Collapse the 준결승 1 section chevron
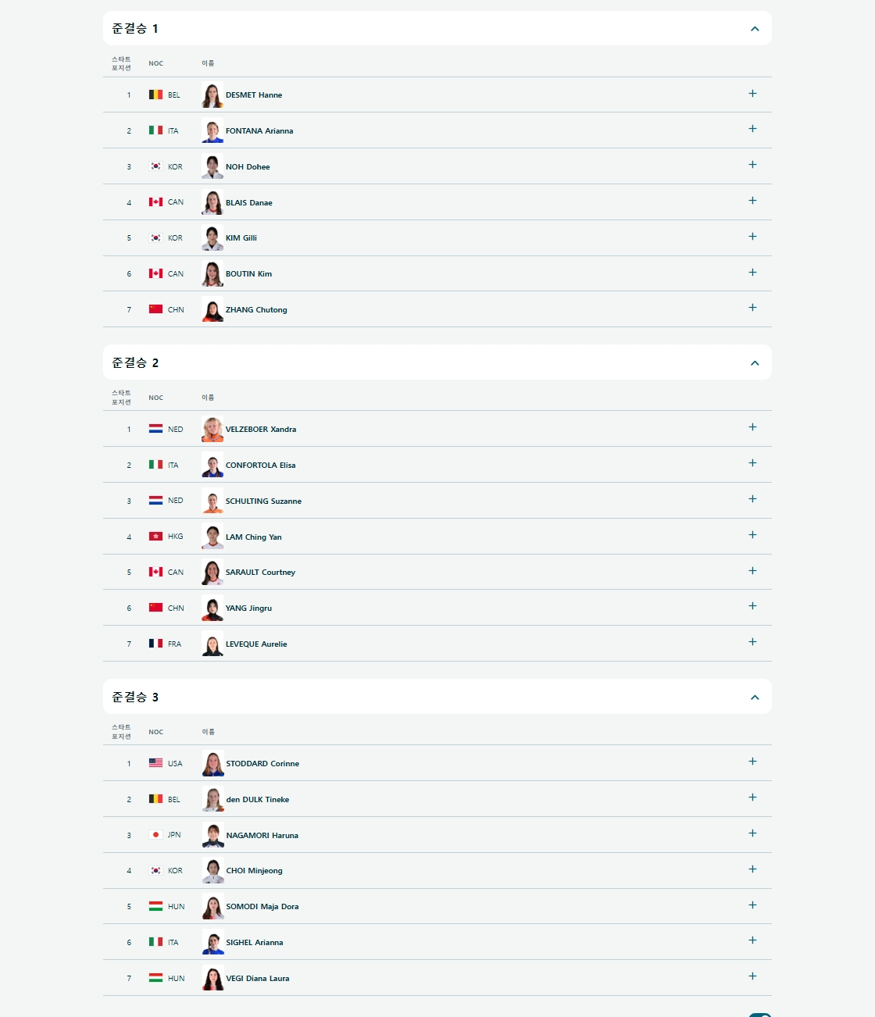The width and height of the screenshot is (875, 1017). pyautogui.click(x=755, y=29)
